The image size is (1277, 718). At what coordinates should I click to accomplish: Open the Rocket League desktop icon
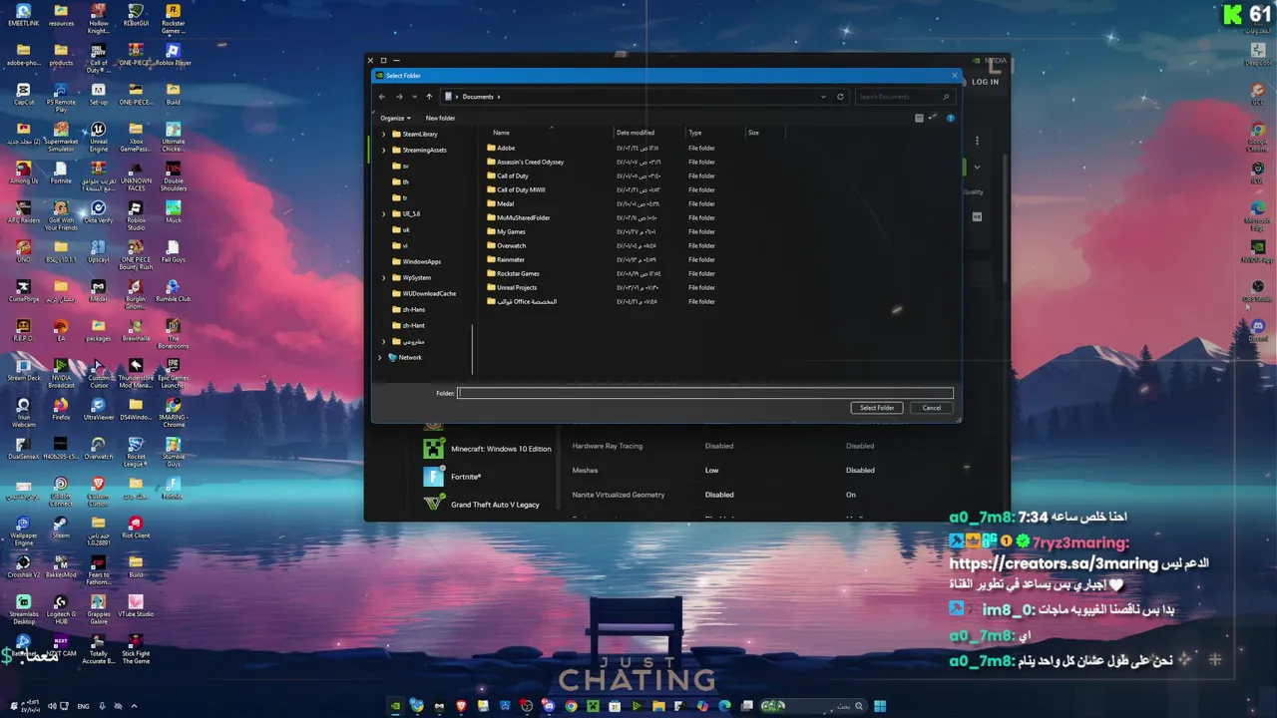136,451
